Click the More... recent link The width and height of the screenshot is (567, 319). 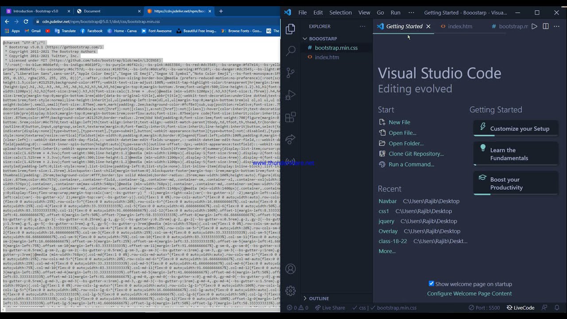(x=387, y=251)
